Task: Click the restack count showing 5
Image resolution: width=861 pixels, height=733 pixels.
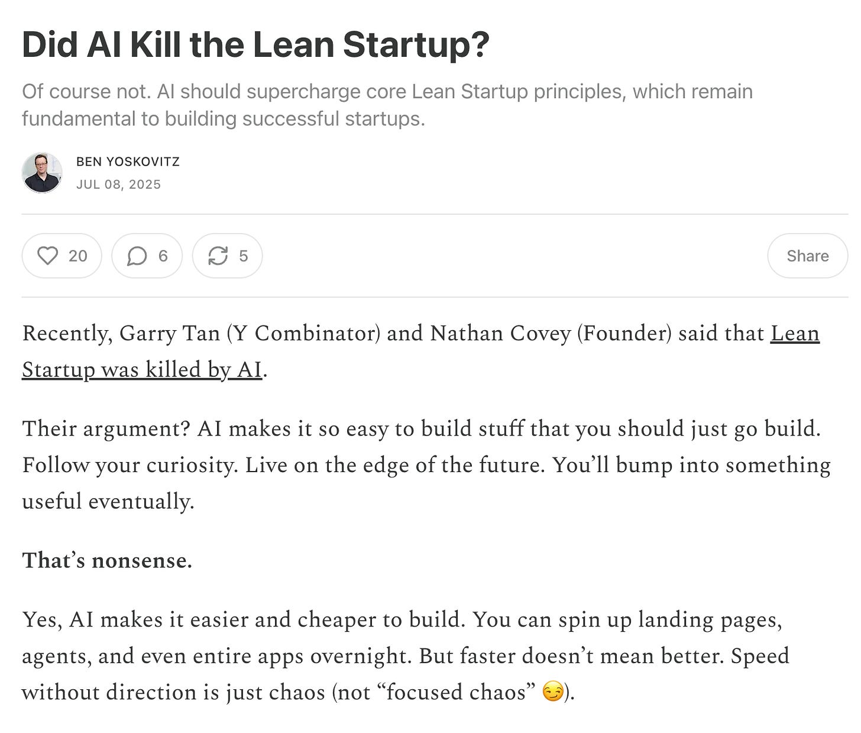Action: click(x=244, y=256)
